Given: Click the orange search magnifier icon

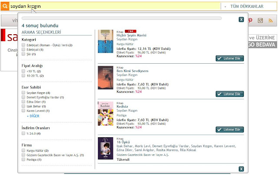Looking at the screenshot, I should [x=5, y=6].
